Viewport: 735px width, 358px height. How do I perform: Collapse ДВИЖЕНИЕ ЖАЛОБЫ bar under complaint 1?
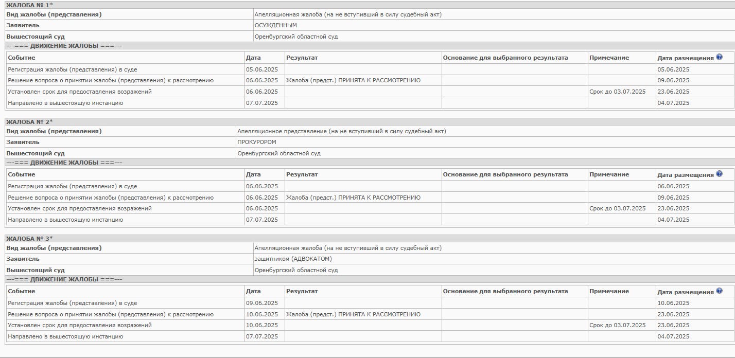click(64, 46)
